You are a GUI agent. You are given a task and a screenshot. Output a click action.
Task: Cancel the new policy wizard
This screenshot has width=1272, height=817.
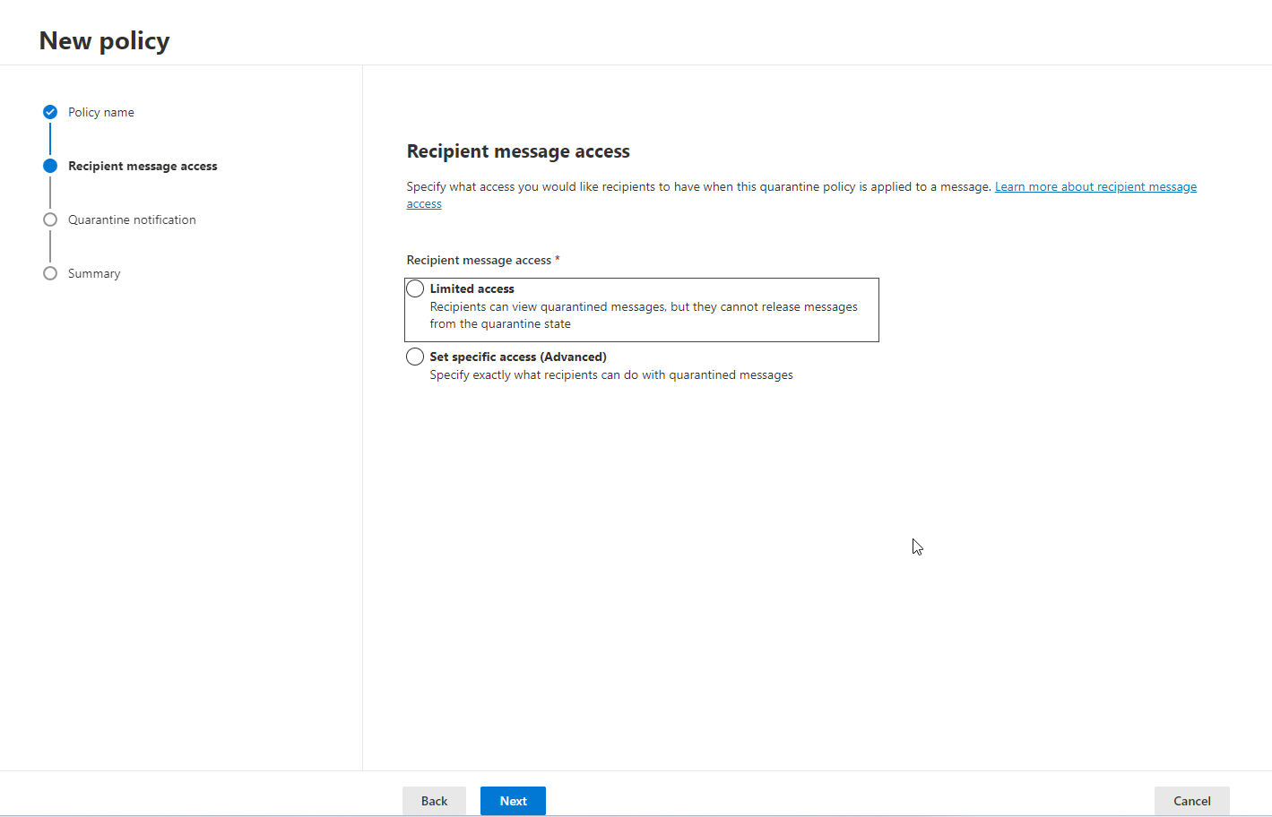click(1191, 801)
